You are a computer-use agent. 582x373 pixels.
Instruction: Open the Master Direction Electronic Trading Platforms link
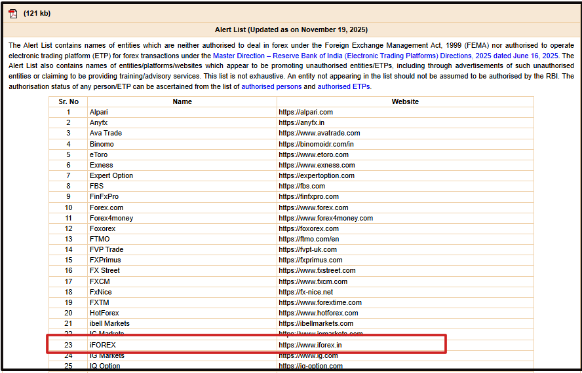tap(385, 56)
